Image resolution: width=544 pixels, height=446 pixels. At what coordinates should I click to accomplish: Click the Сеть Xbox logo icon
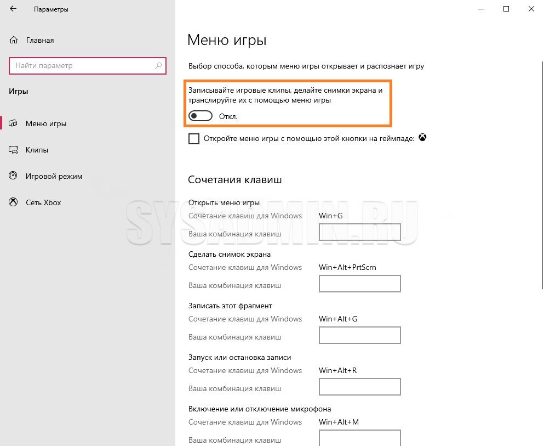13,202
